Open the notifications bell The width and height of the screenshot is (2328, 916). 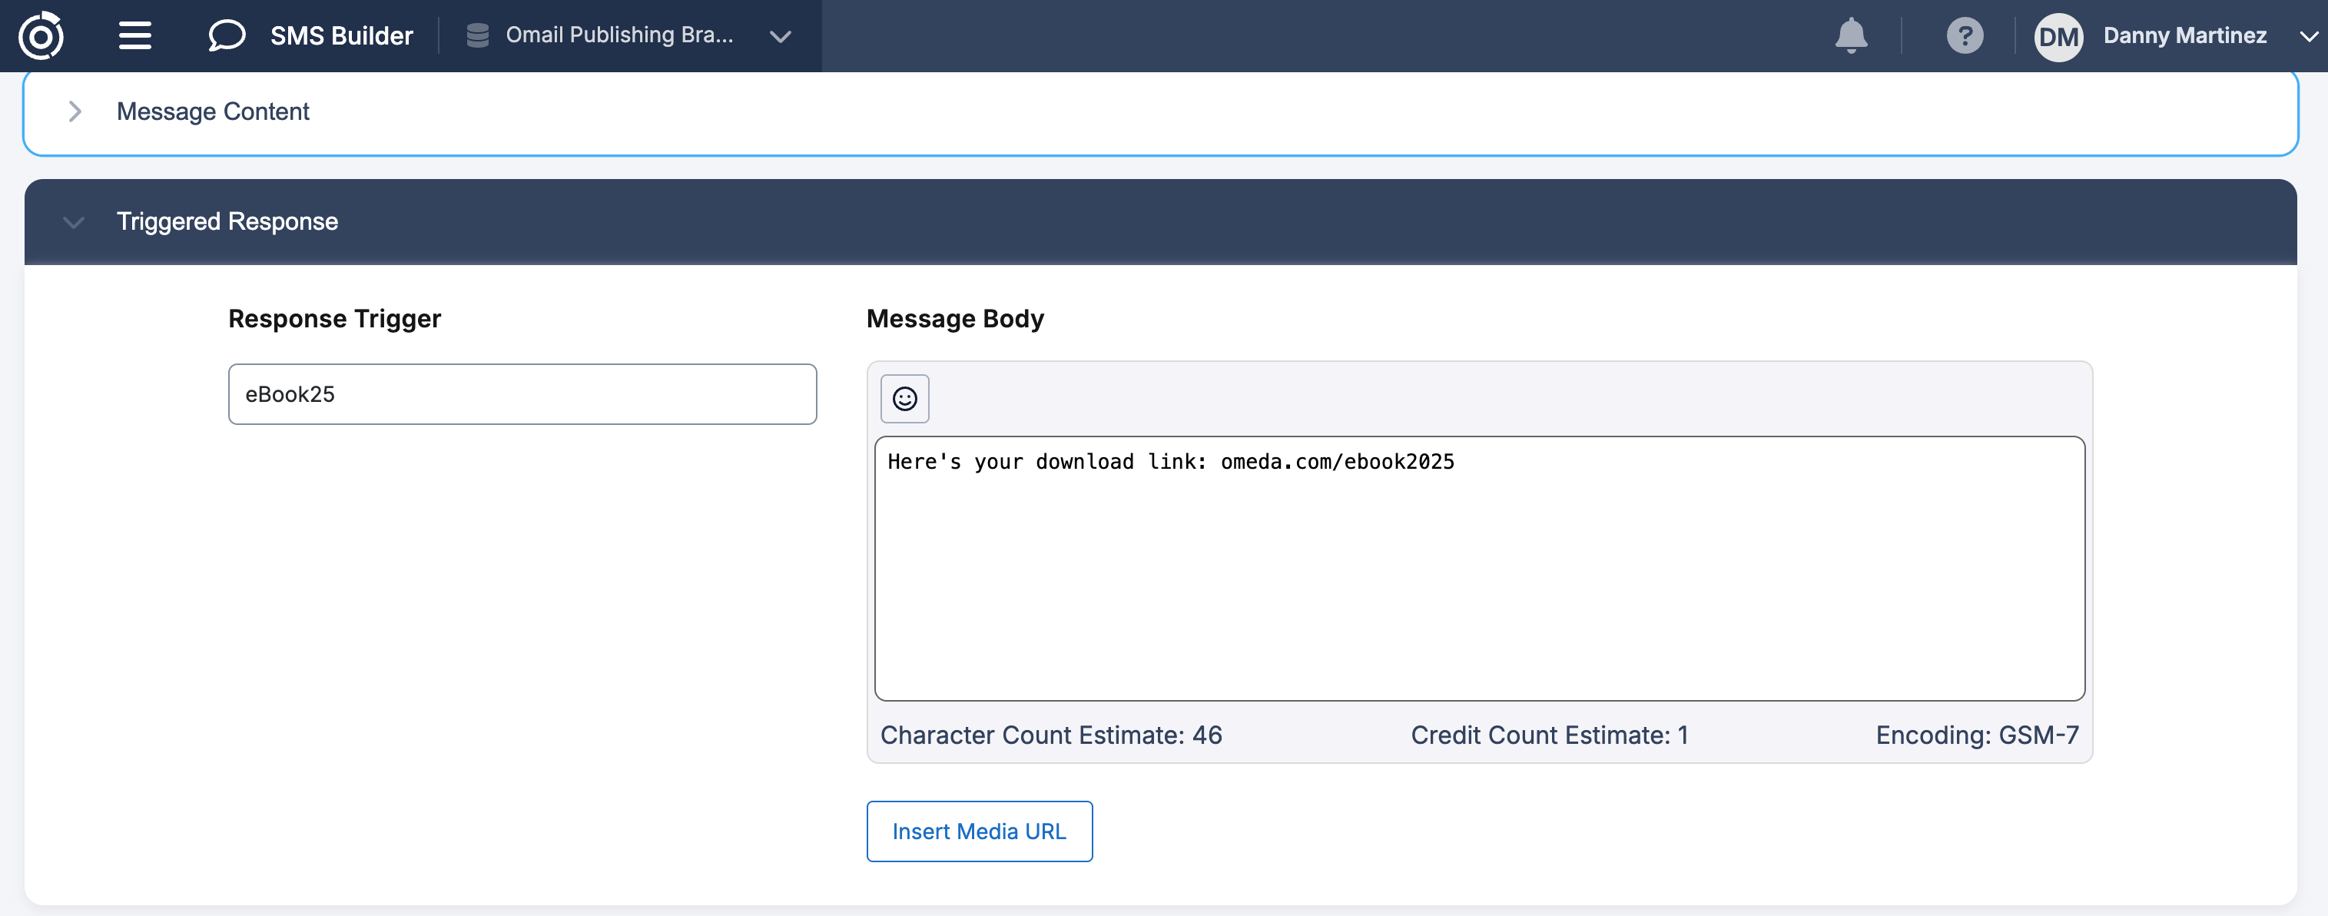click(x=1850, y=36)
